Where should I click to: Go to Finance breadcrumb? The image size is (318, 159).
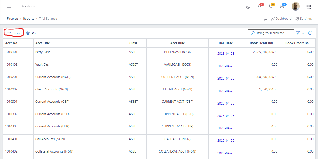coord(12,19)
